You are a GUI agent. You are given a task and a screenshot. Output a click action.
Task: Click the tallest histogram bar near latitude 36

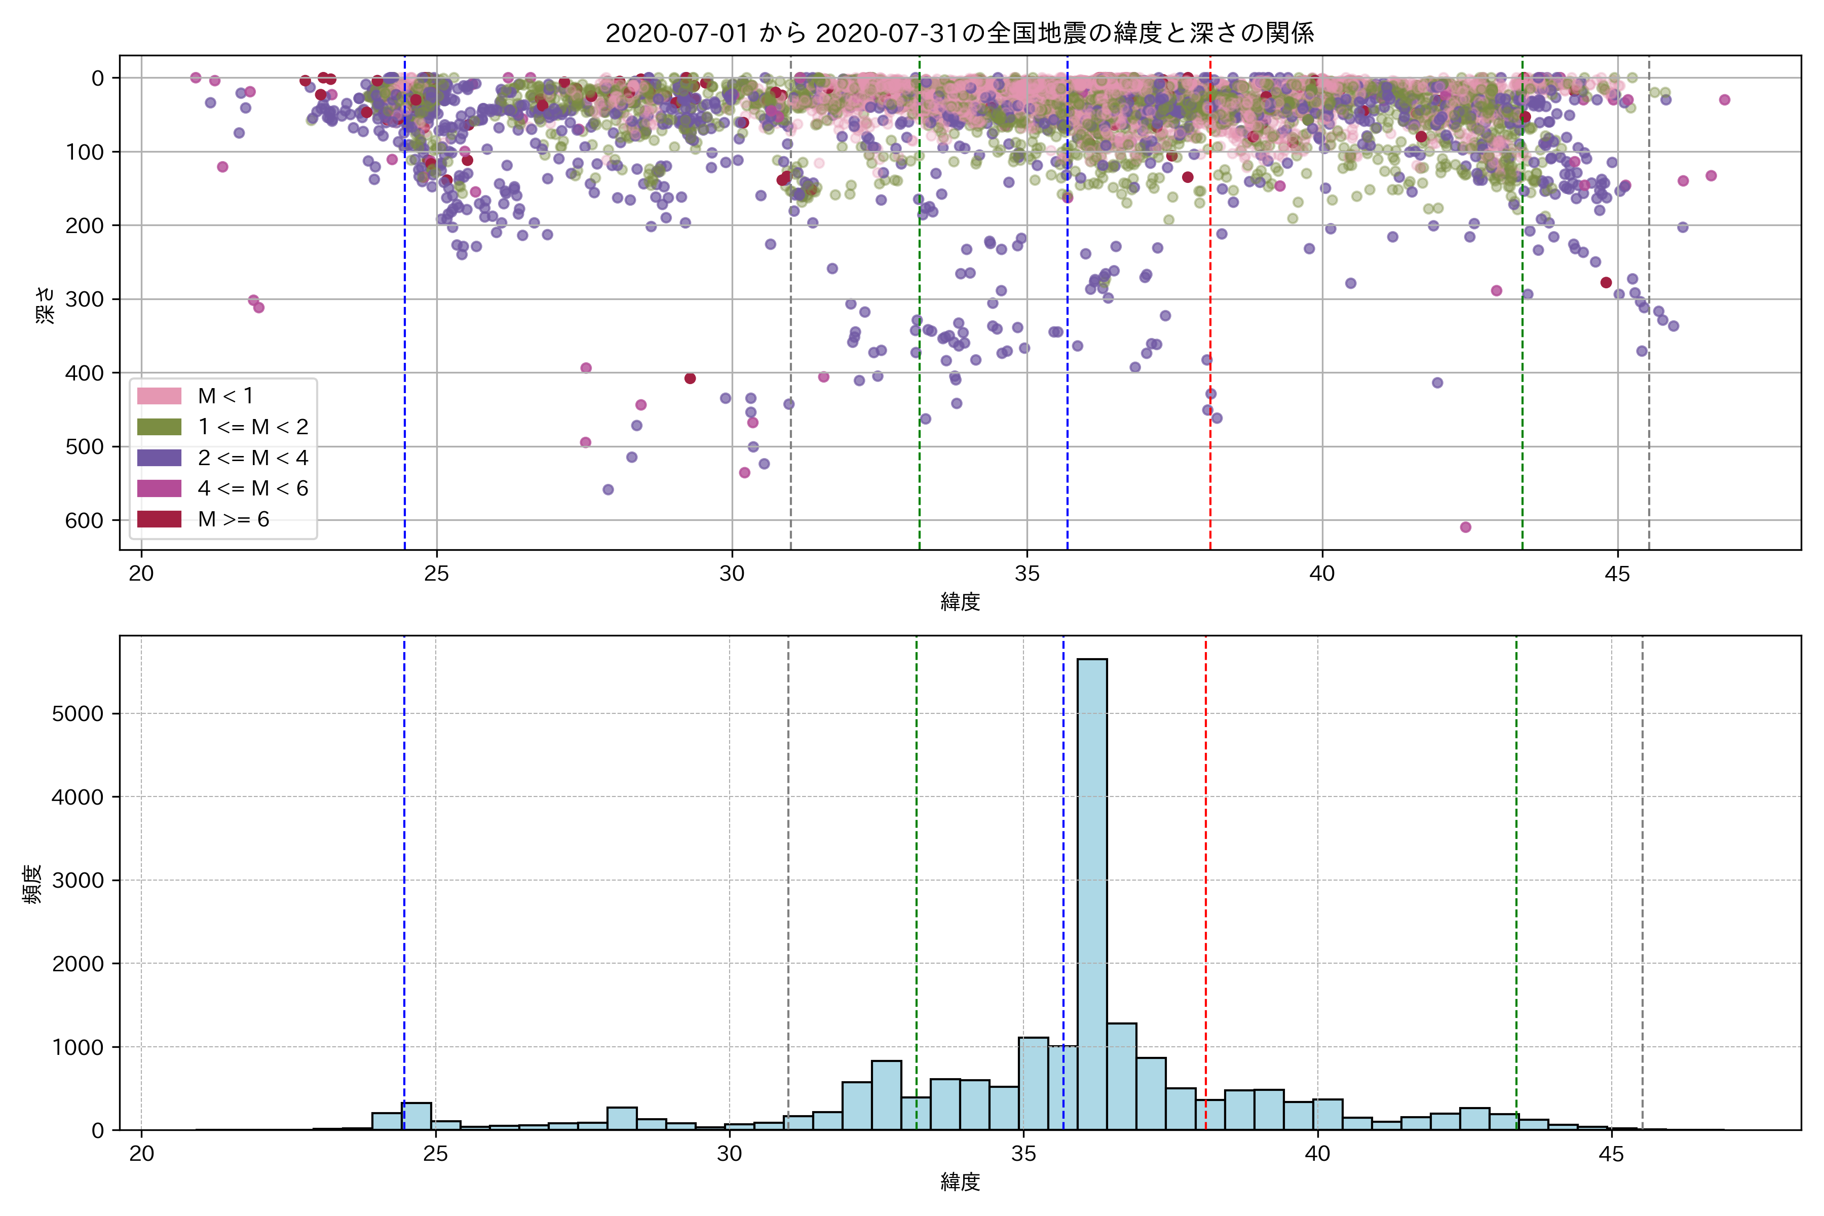pyautogui.click(x=1092, y=892)
